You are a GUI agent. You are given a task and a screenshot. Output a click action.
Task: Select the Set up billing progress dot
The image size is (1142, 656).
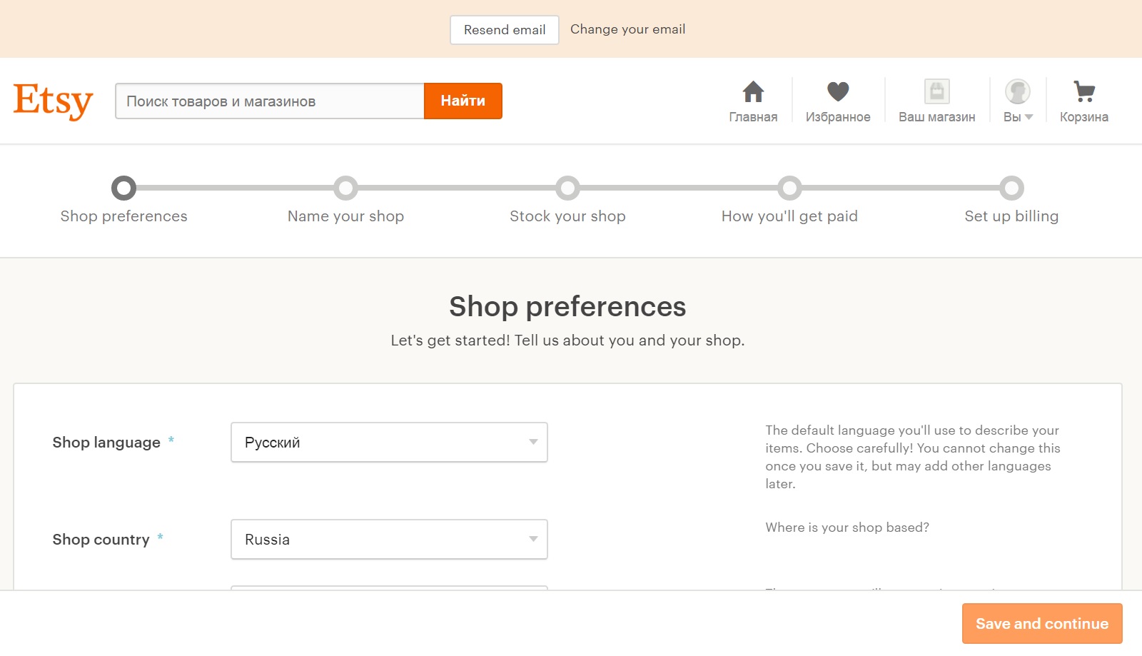tap(1011, 188)
